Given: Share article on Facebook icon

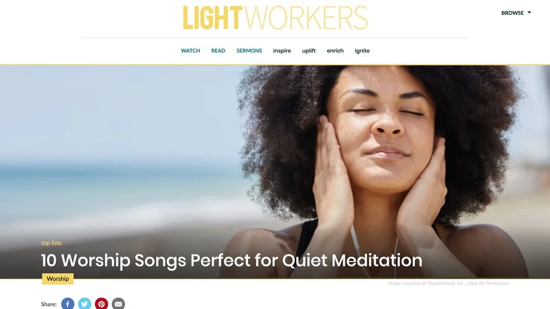Looking at the screenshot, I should pos(68,304).
